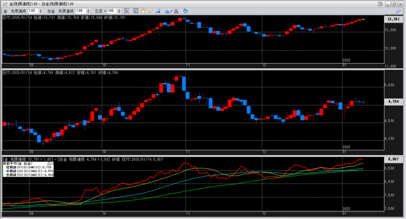The height and width of the screenshot is (219, 406).
Task: Click the 11 month label under gold chart
Action: tap(188, 65)
